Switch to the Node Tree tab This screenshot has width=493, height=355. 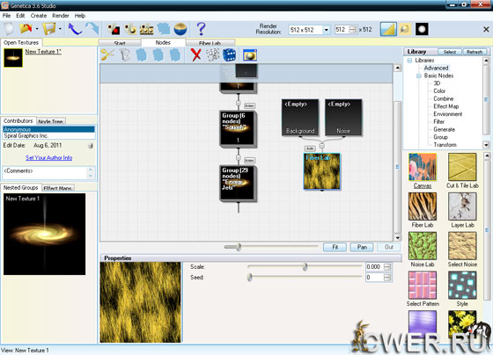tap(50, 121)
